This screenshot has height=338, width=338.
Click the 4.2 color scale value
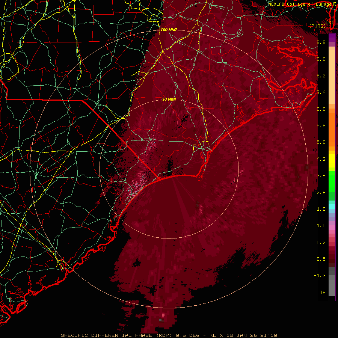coord(321,159)
